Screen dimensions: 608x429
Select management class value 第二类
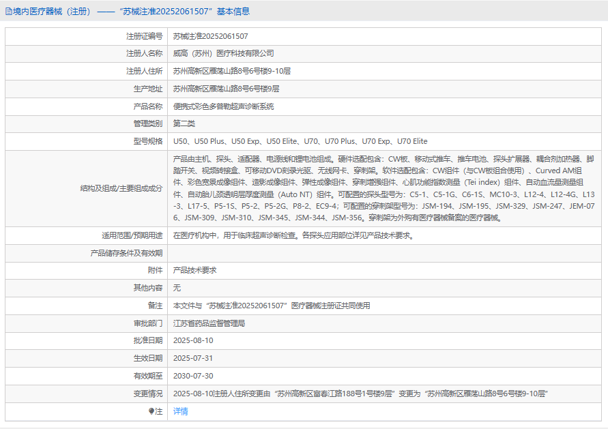coord(184,123)
